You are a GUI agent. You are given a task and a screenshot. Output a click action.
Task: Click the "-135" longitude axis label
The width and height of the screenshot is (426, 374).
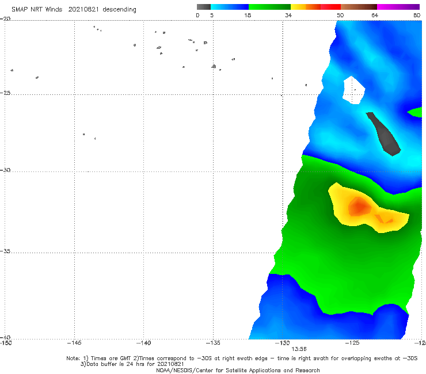coord(213,343)
